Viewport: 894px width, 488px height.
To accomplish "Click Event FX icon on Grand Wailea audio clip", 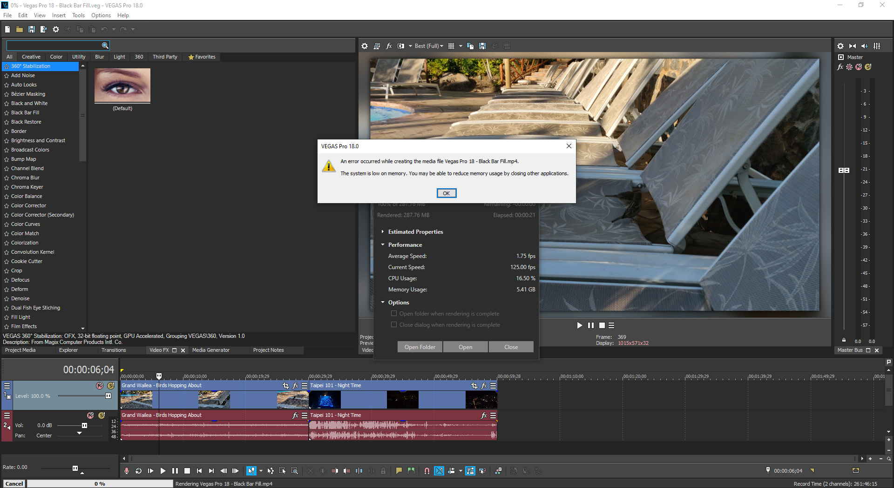I will pyautogui.click(x=295, y=415).
